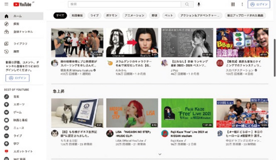
Task: Open ライブ in the sidebar list
Action: (x=22, y=136)
